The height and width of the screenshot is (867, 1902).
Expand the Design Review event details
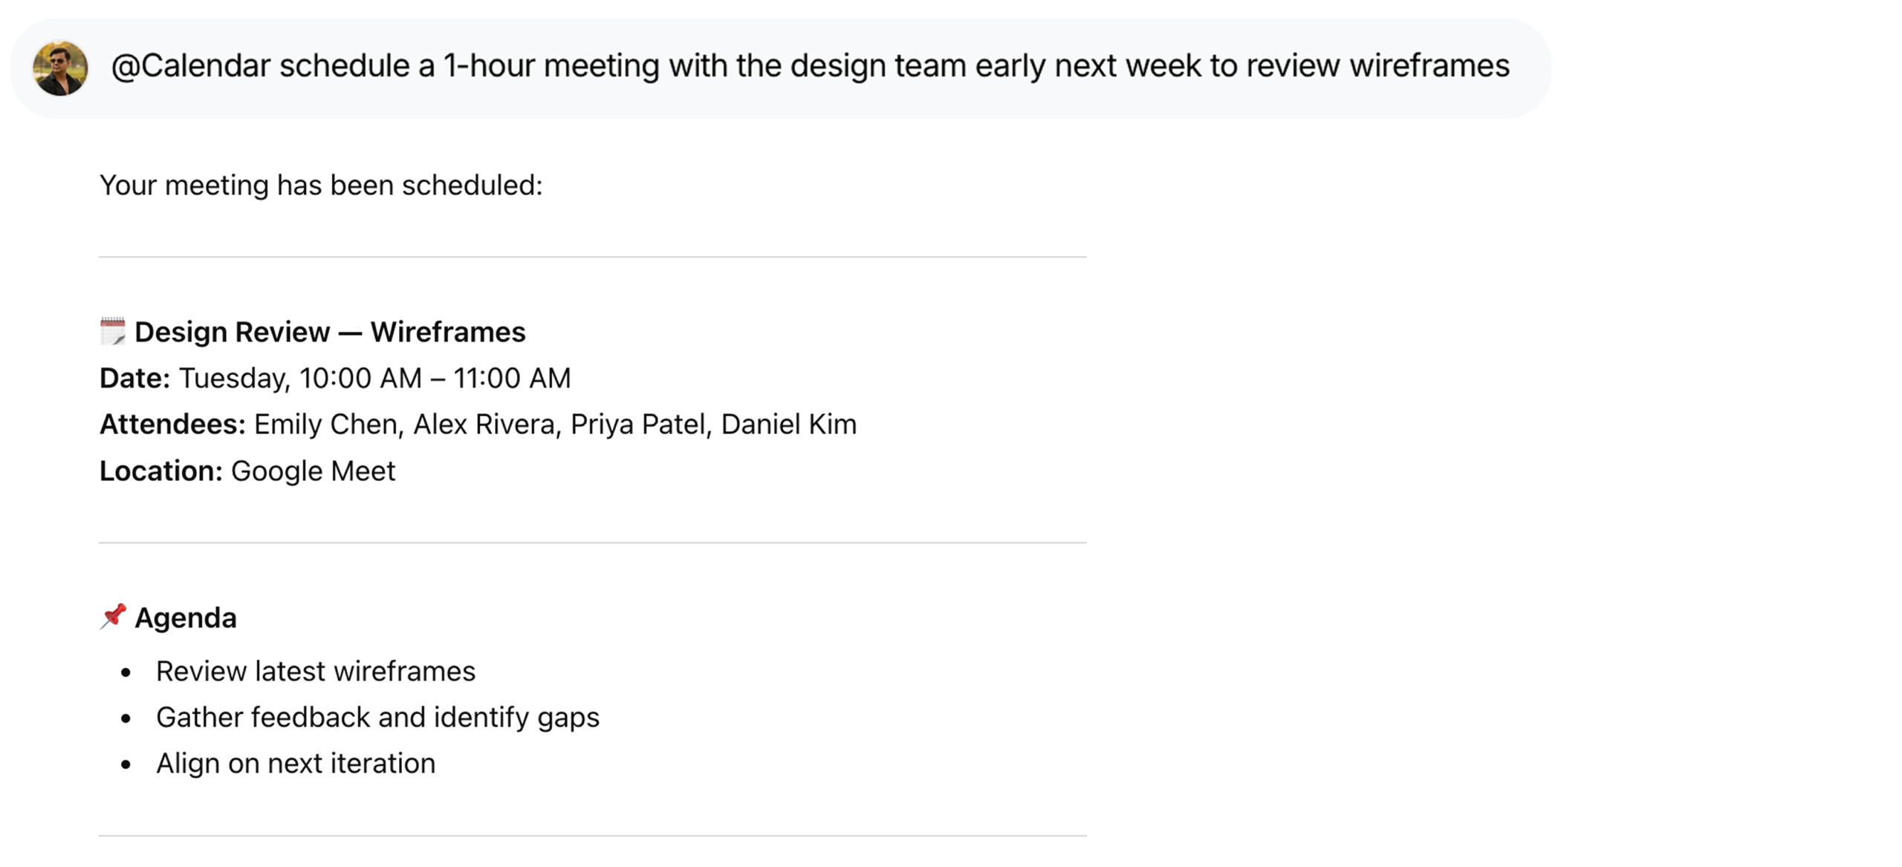[x=330, y=331]
